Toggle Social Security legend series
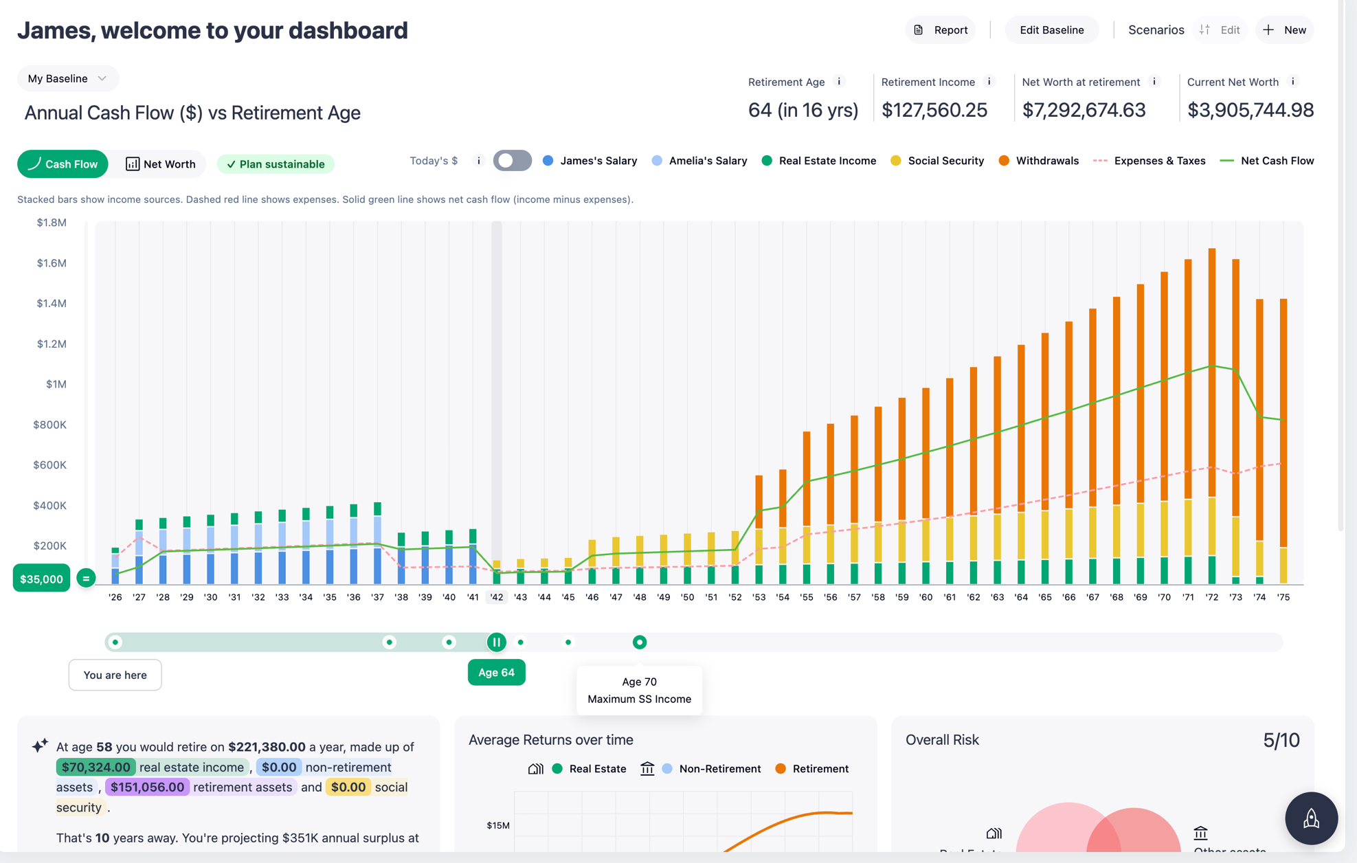The image size is (1357, 863). (x=937, y=161)
